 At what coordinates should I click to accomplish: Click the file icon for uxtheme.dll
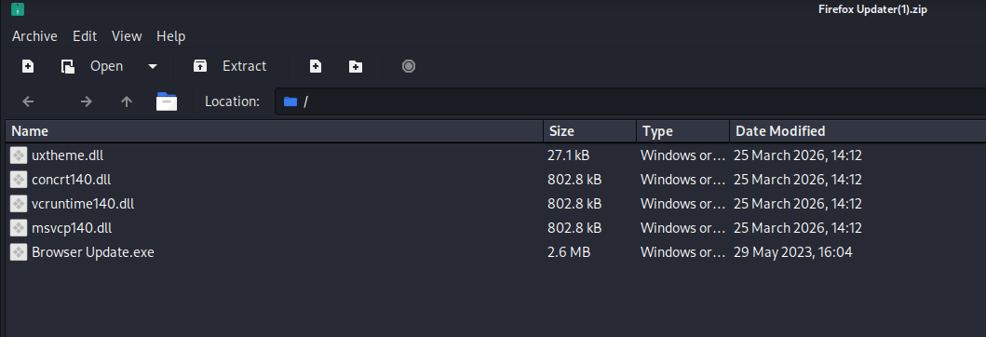click(19, 155)
